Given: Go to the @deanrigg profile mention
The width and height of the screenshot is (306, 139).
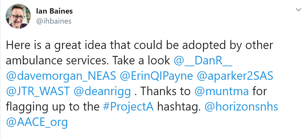Looking at the screenshot, I should 102,92.
